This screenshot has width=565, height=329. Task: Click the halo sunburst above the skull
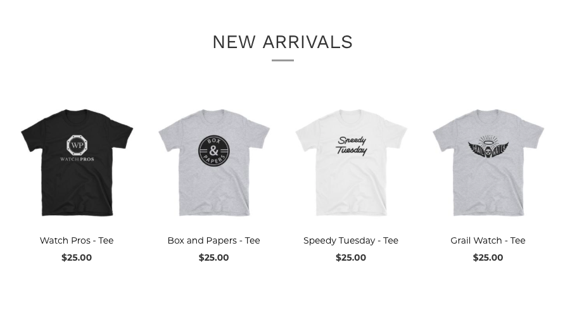coord(488,140)
